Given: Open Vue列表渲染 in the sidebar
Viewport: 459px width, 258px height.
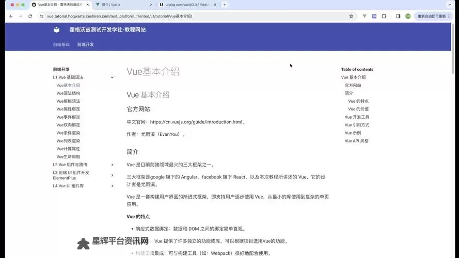Looking at the screenshot, I should (68, 141).
